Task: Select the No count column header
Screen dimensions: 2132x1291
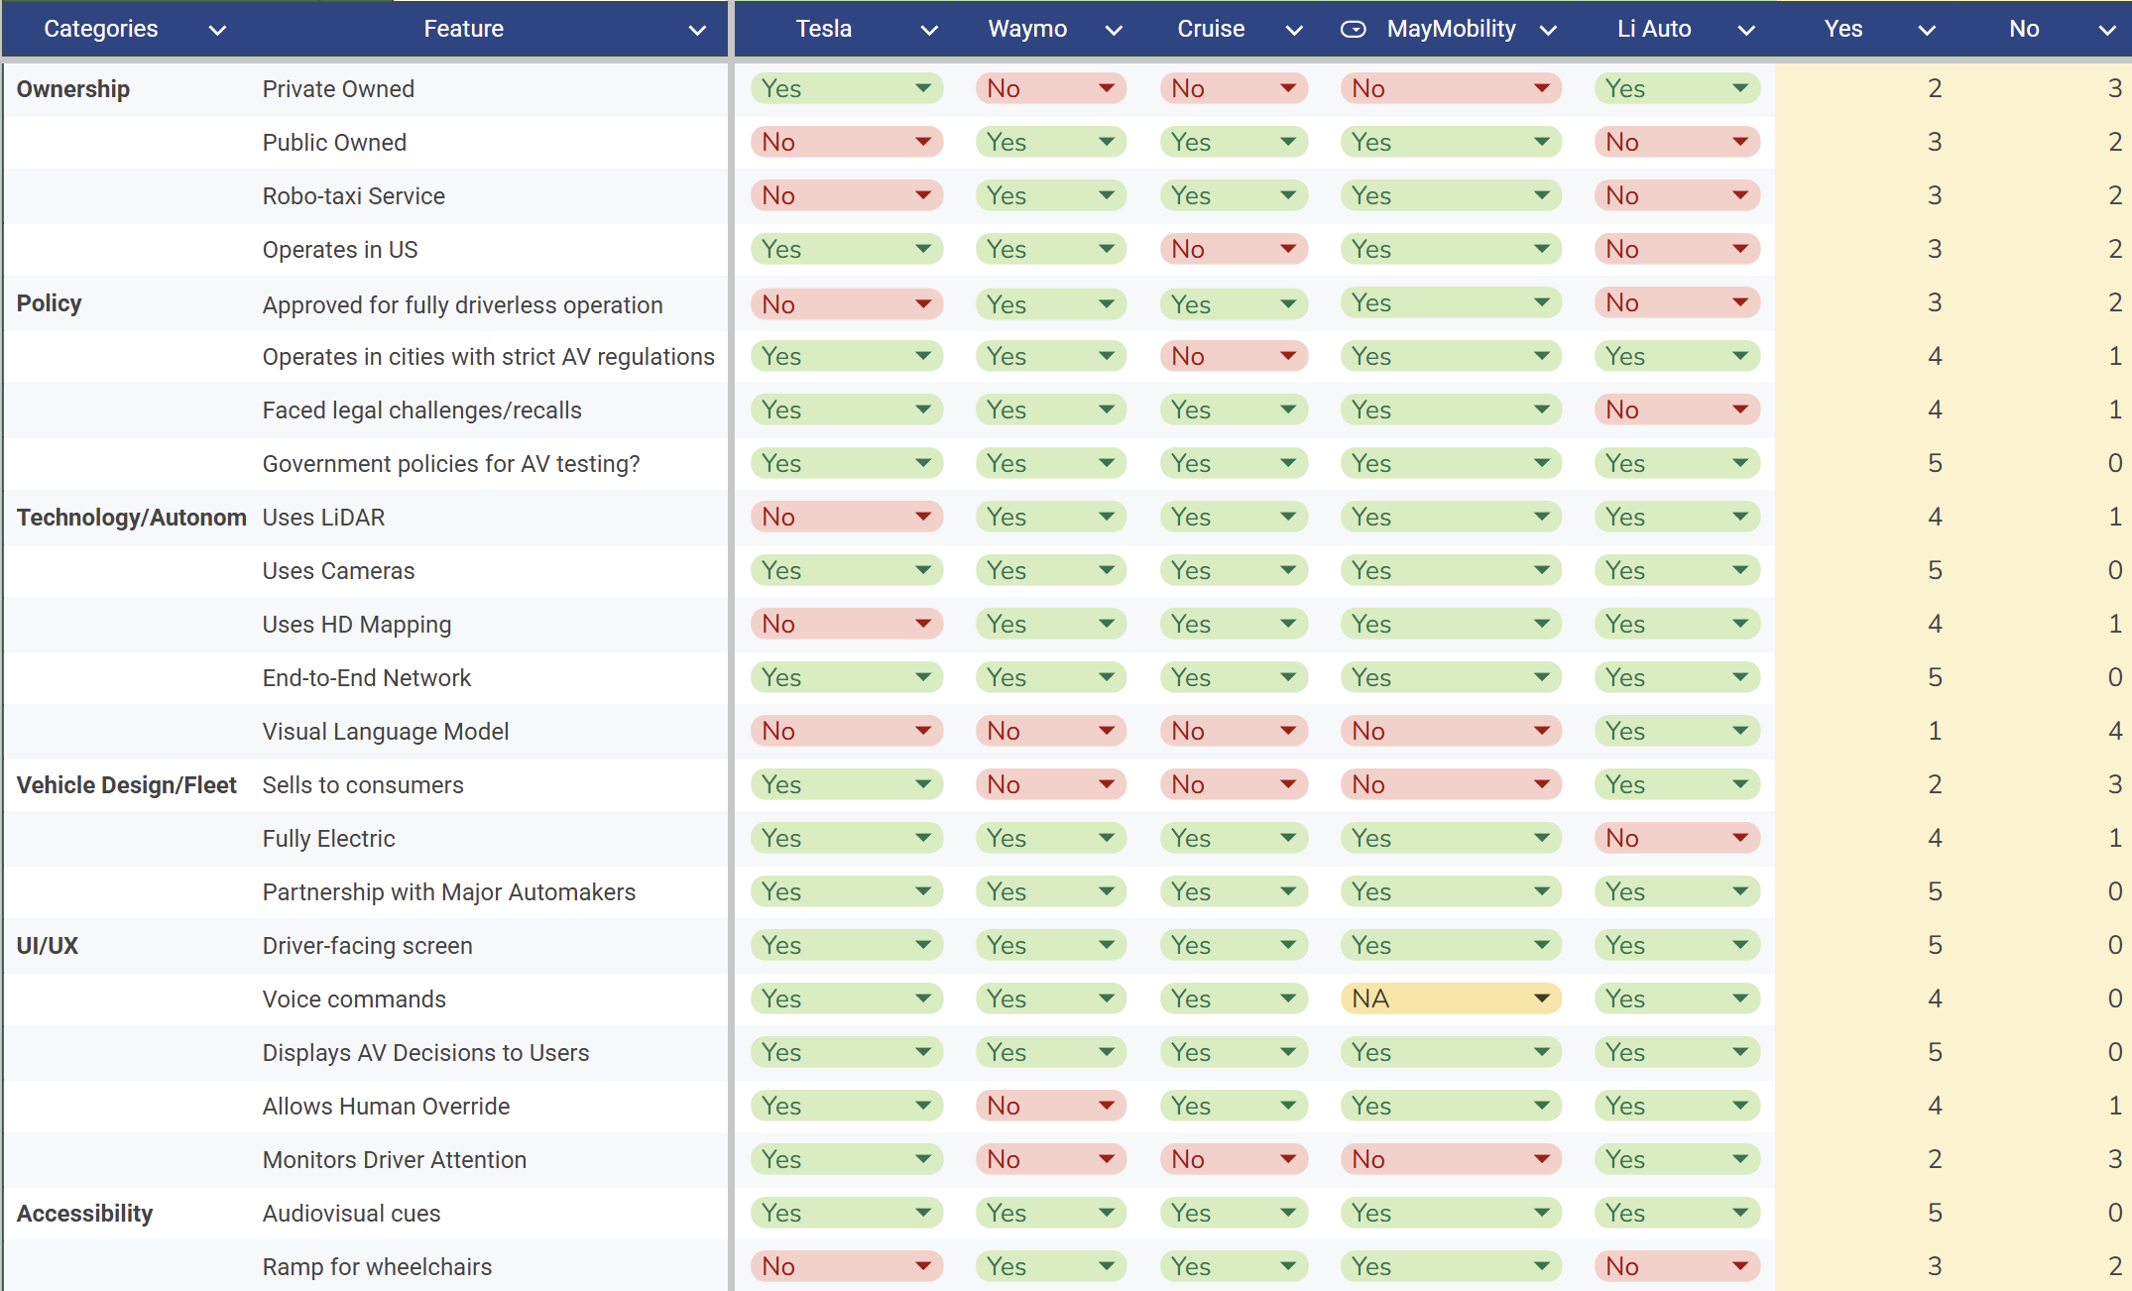Action: tap(2023, 30)
